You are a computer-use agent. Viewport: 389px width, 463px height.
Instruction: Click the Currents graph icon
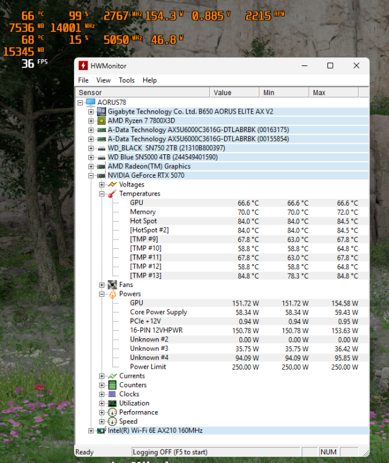pyautogui.click(x=112, y=376)
